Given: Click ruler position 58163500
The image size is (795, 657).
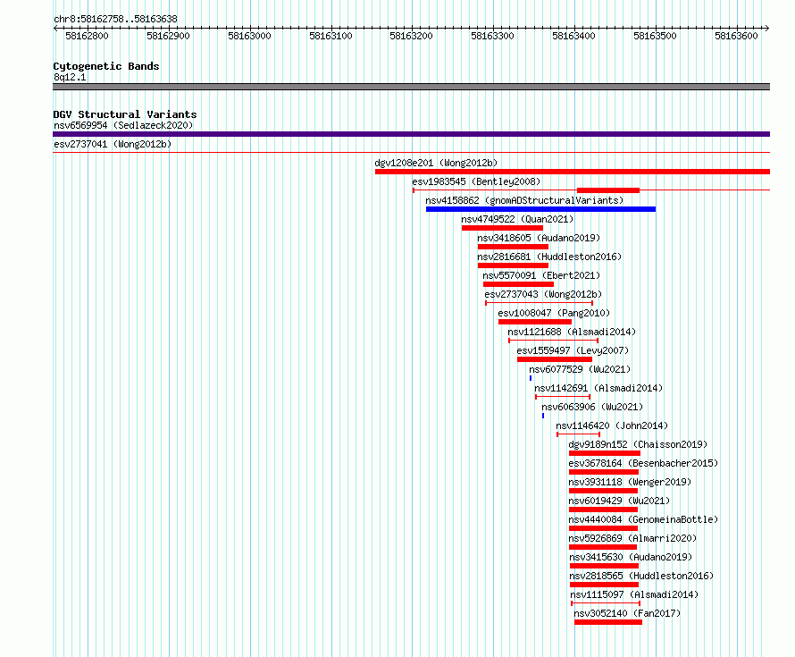Looking at the screenshot, I should click(655, 36).
